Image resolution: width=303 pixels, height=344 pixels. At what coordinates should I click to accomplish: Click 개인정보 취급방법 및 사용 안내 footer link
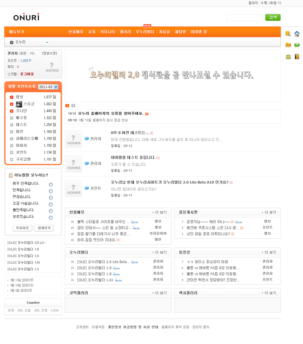point(133,327)
